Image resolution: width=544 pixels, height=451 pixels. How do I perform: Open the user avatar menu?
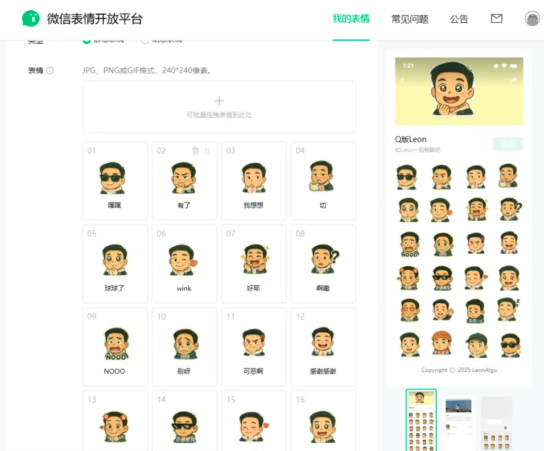(532, 19)
